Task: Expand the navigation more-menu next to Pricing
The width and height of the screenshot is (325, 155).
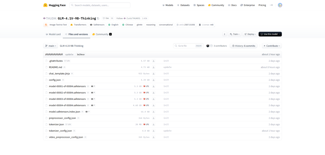Action: (271, 5)
